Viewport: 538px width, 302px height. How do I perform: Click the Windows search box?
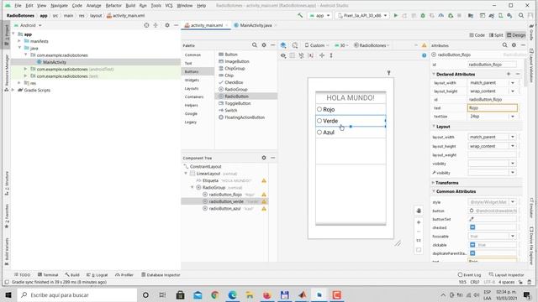77,294
